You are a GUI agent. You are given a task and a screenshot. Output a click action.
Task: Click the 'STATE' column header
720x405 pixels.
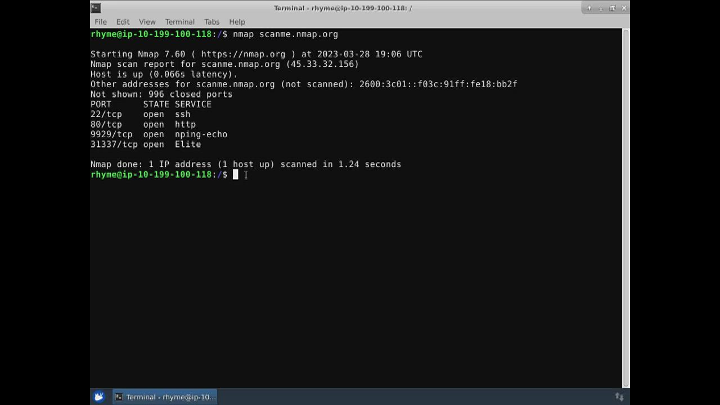(x=156, y=105)
